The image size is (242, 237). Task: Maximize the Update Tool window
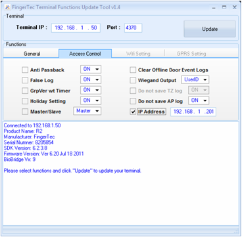pos(224,7)
